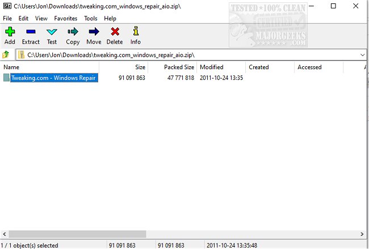Click the size value 91 091 863 in file row

tap(132, 78)
